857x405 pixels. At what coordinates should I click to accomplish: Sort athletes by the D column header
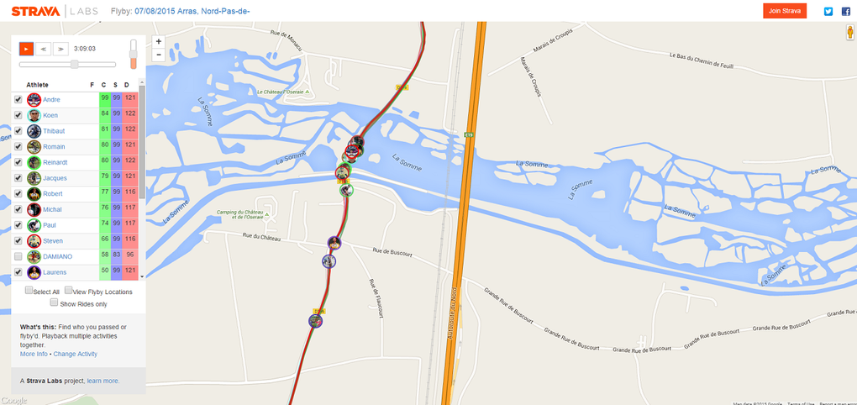click(127, 85)
